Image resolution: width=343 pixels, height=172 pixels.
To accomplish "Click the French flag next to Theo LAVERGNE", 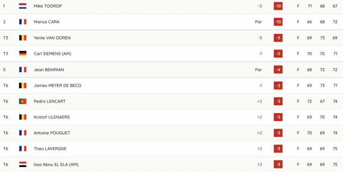I will (23, 149).
